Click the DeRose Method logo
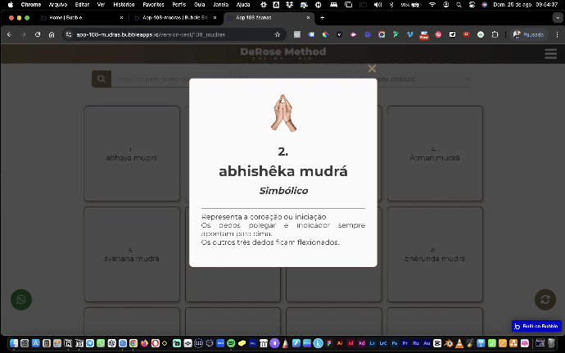This screenshot has height=353, width=565. tap(282, 53)
